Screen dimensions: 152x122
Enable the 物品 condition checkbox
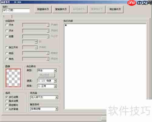tap(7, 53)
